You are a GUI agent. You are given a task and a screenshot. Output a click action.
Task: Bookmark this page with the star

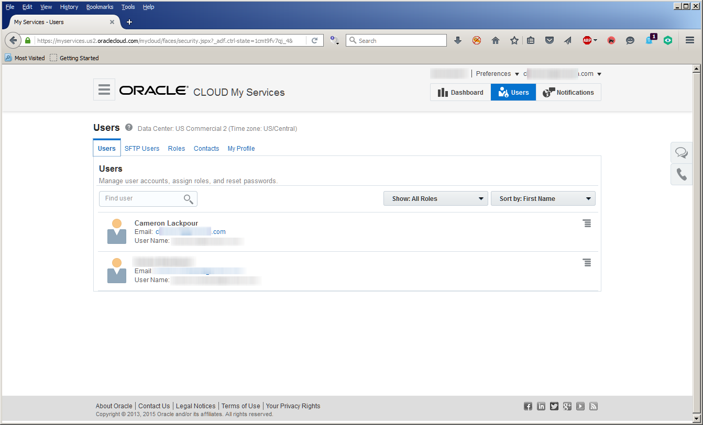(514, 40)
